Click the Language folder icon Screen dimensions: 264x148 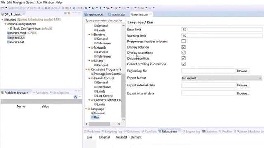(89, 109)
